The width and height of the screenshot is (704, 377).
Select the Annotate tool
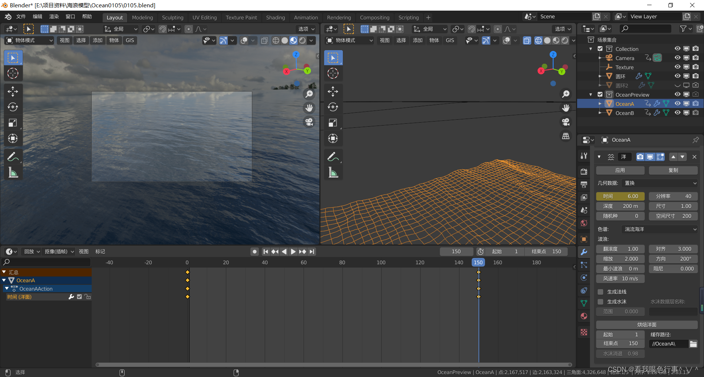pyautogui.click(x=13, y=156)
